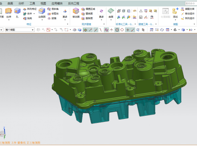
Task: Open the 分析 (Analysis) ribbon tab
Action: click(21, 3)
